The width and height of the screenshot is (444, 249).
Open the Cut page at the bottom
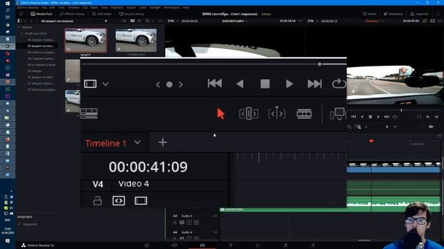coord(174,246)
